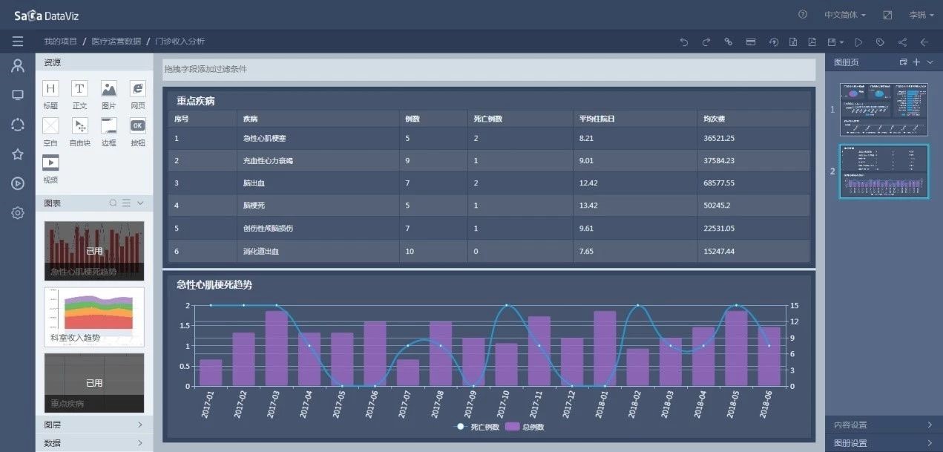Select the 科室收入趋势 chart thumbnail
The height and width of the screenshot is (452, 943).
click(94, 317)
